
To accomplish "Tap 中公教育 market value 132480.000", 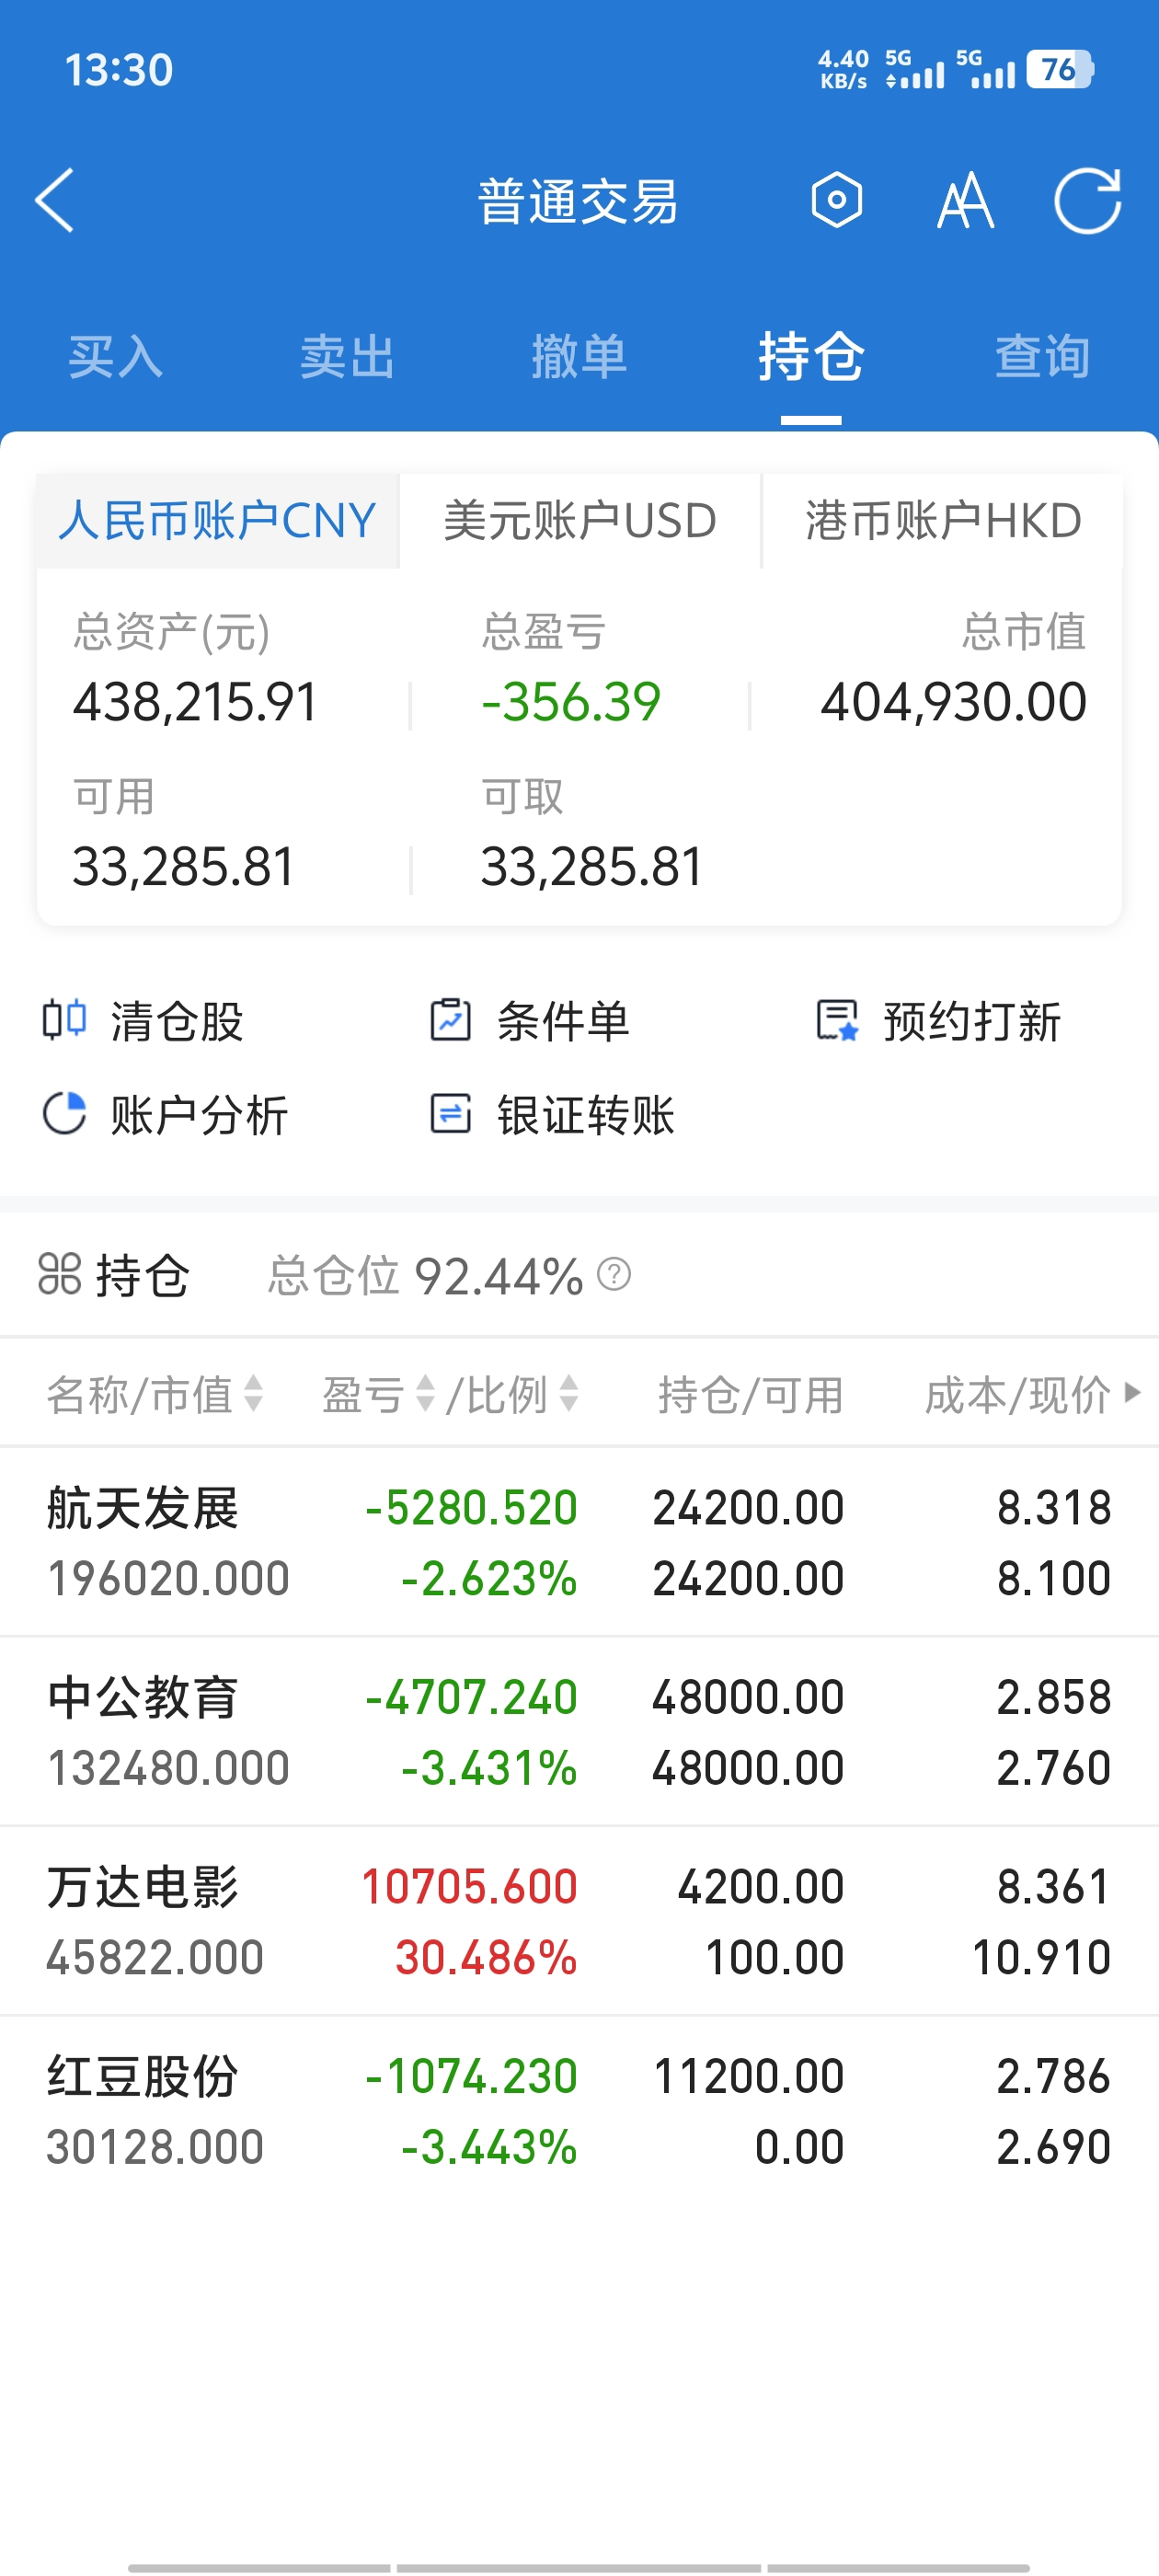I will (x=168, y=1768).
